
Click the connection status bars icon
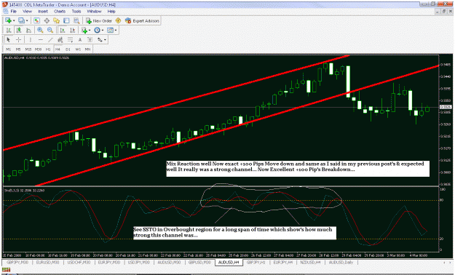pos(6,270)
